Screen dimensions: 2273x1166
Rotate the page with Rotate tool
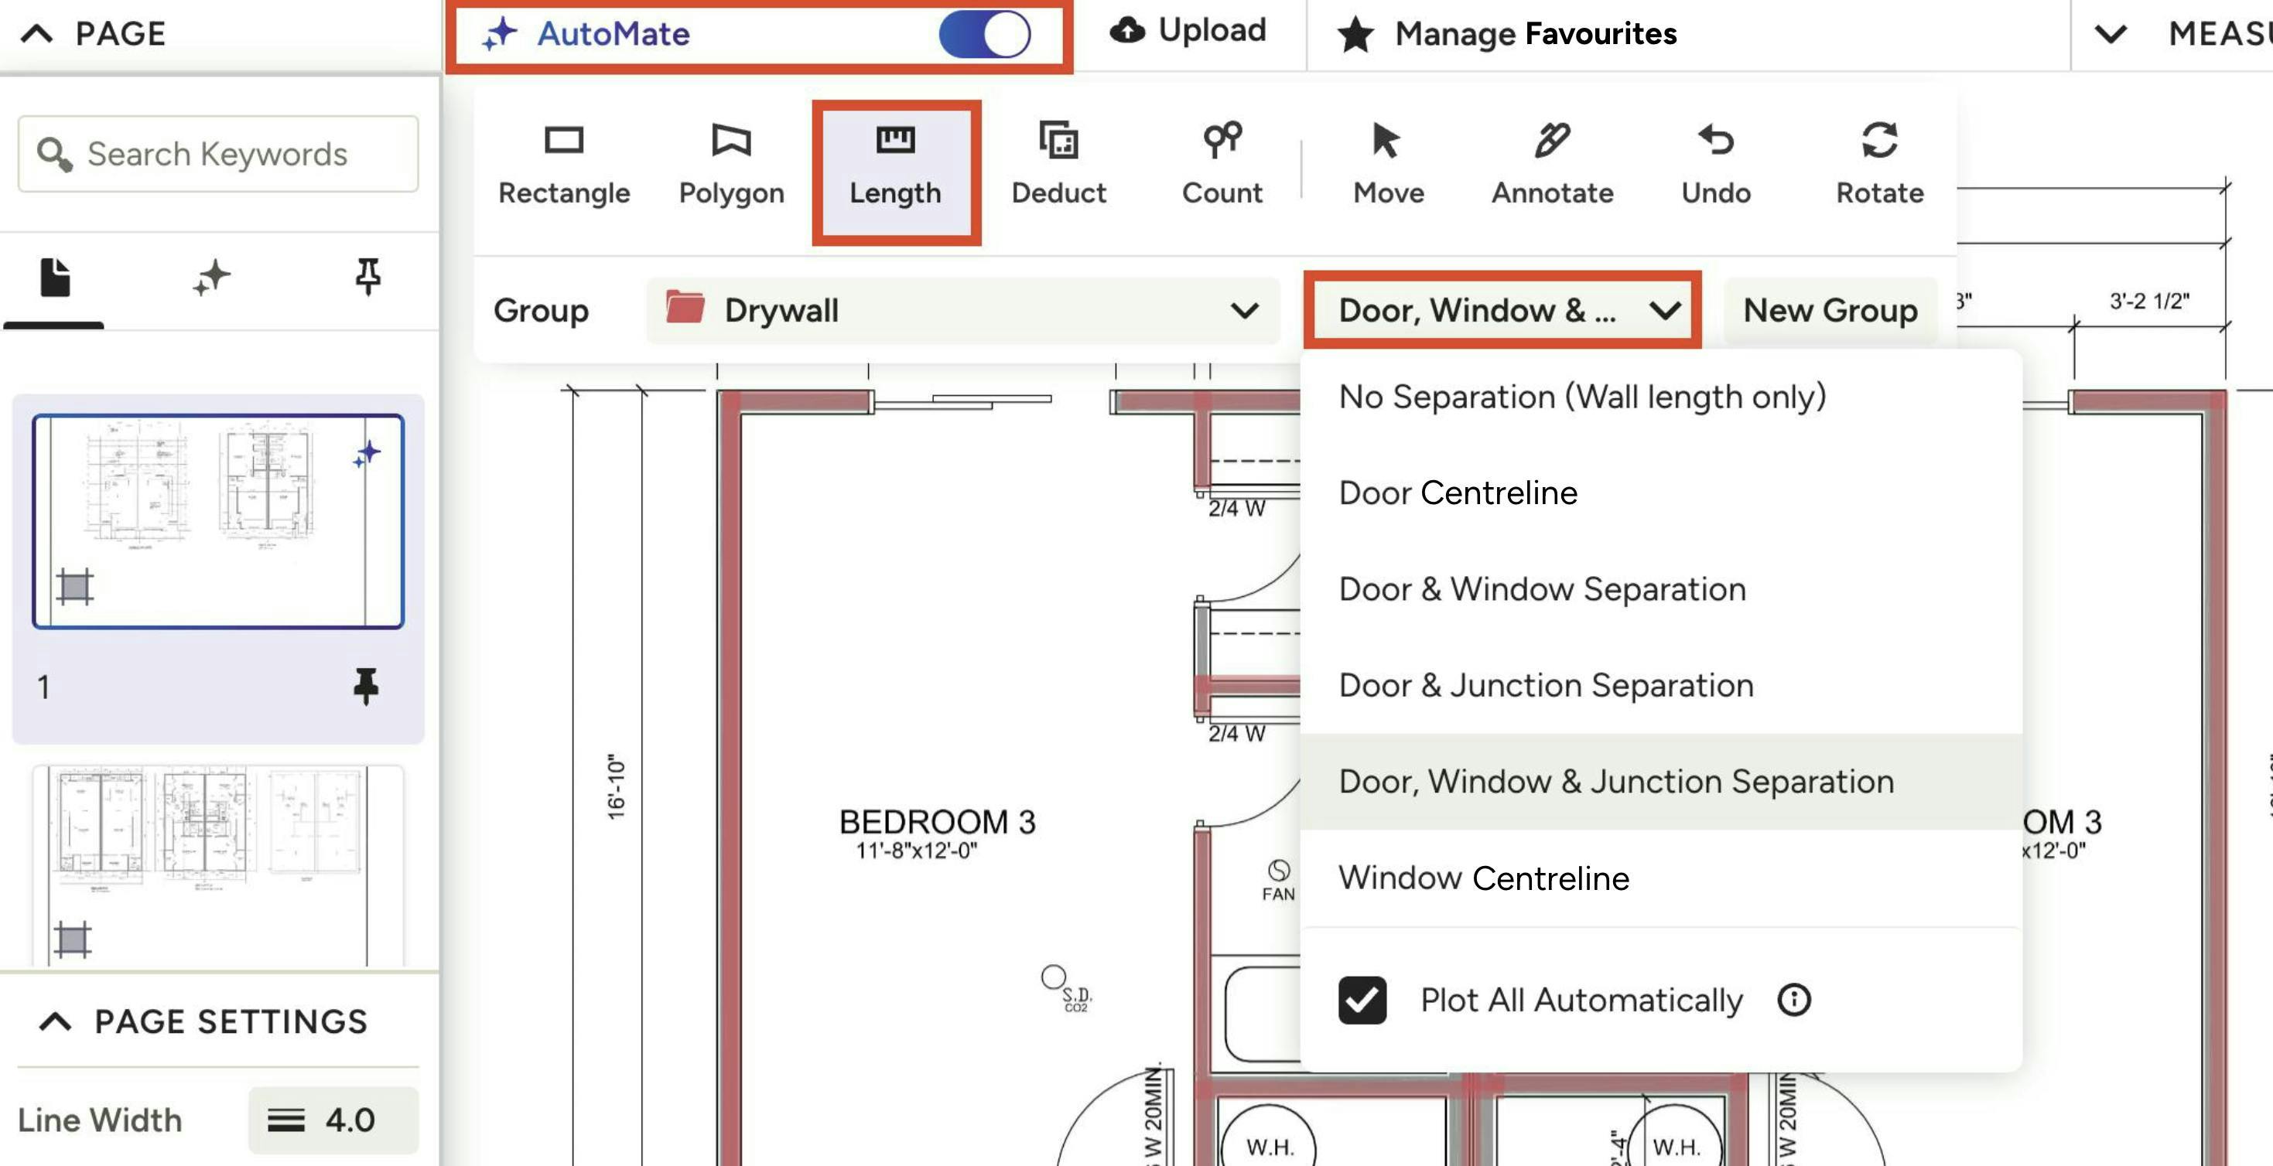(x=1878, y=165)
